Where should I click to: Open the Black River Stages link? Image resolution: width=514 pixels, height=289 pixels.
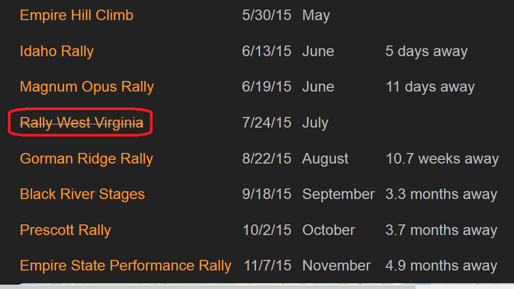click(82, 195)
